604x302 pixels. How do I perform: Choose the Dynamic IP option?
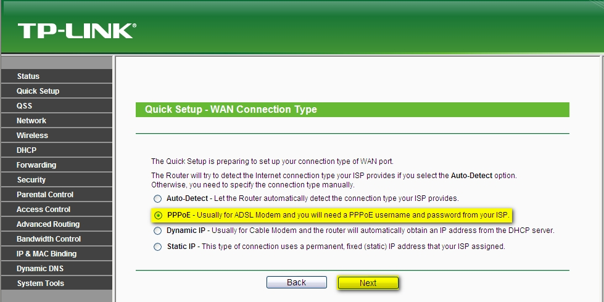(x=157, y=231)
